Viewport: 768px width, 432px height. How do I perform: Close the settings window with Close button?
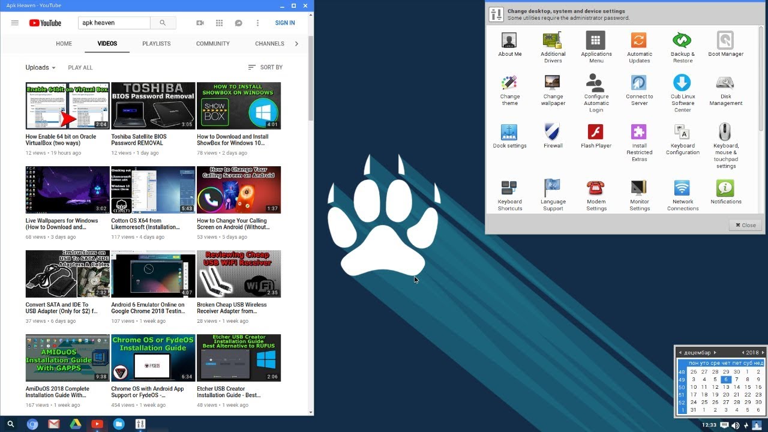point(746,225)
